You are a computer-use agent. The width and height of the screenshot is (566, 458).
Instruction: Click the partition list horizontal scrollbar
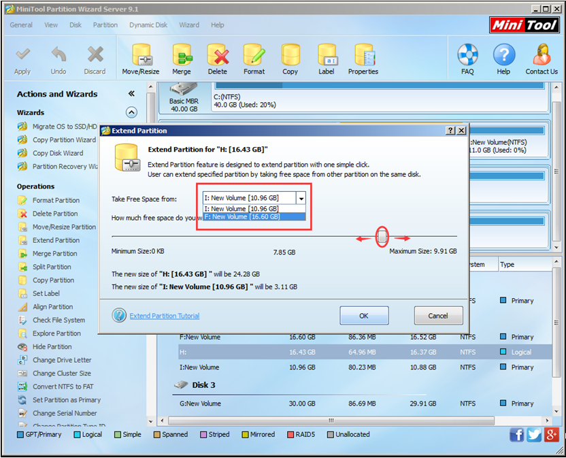coord(331,421)
